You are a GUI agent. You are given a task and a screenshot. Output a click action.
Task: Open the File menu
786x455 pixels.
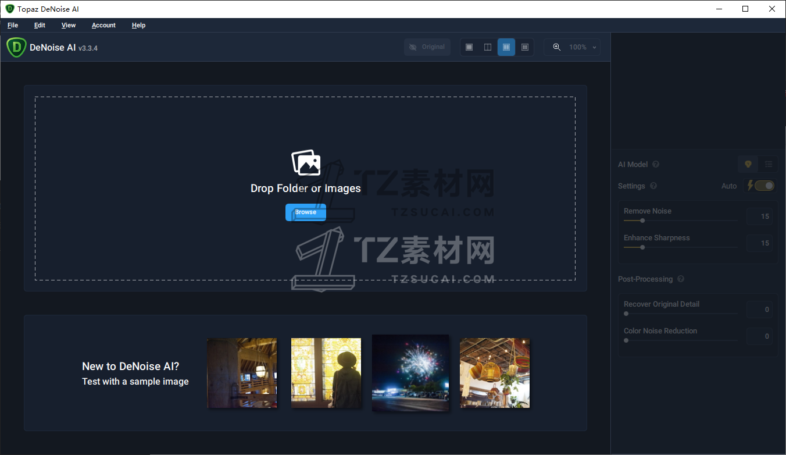pos(13,26)
